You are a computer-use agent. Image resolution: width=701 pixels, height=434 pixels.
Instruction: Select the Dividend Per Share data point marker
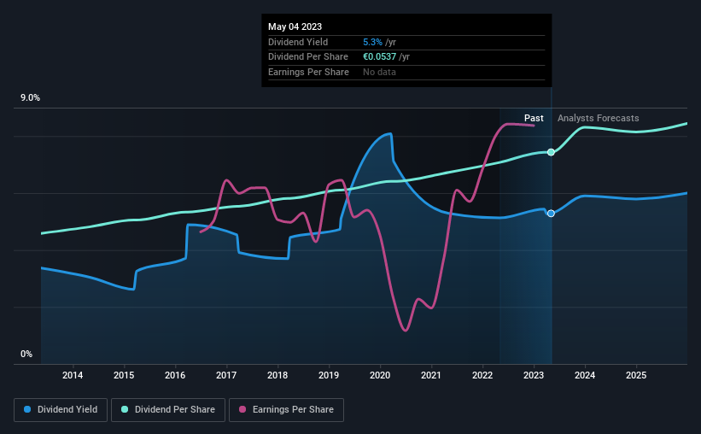click(x=552, y=152)
